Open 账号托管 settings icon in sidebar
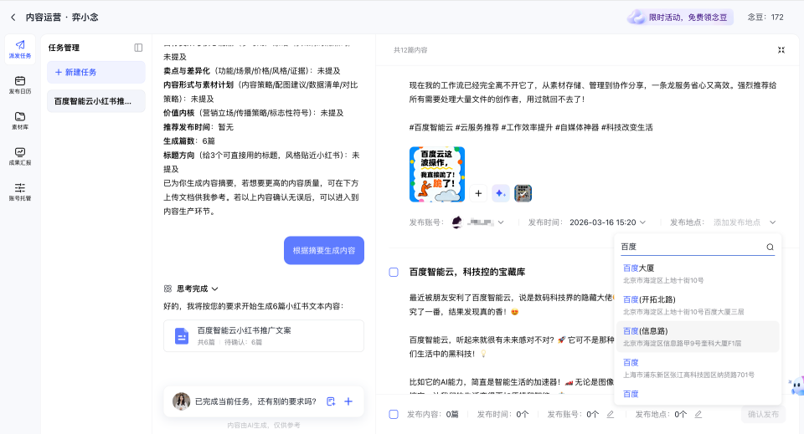This screenshot has width=804, height=434. click(x=20, y=191)
